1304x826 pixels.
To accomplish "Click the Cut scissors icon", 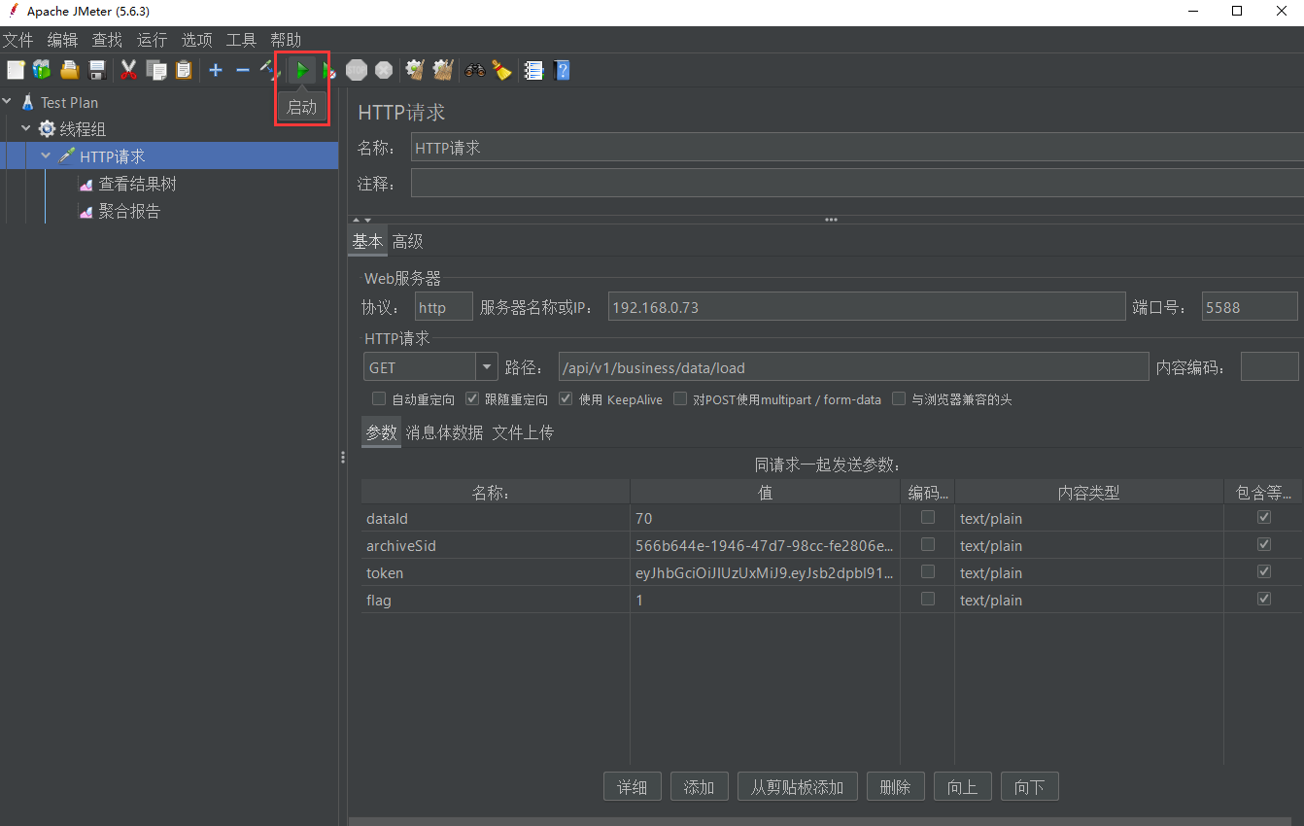I will coord(128,70).
